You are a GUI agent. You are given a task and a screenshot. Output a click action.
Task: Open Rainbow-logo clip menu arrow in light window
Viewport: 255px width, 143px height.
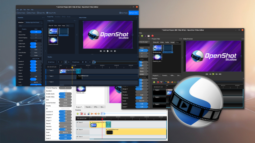91,122
